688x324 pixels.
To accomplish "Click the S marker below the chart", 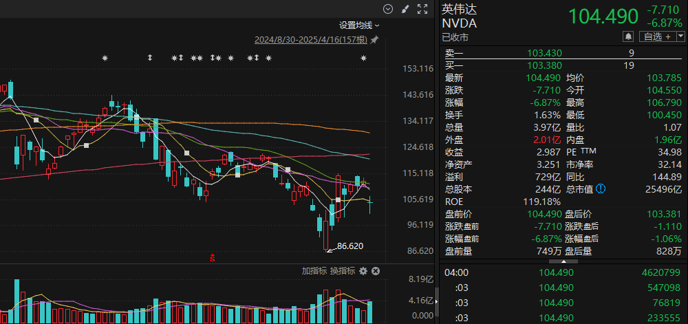I will [212, 258].
